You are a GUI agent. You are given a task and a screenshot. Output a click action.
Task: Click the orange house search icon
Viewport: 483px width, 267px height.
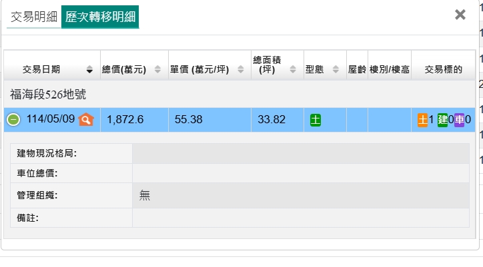(x=86, y=120)
